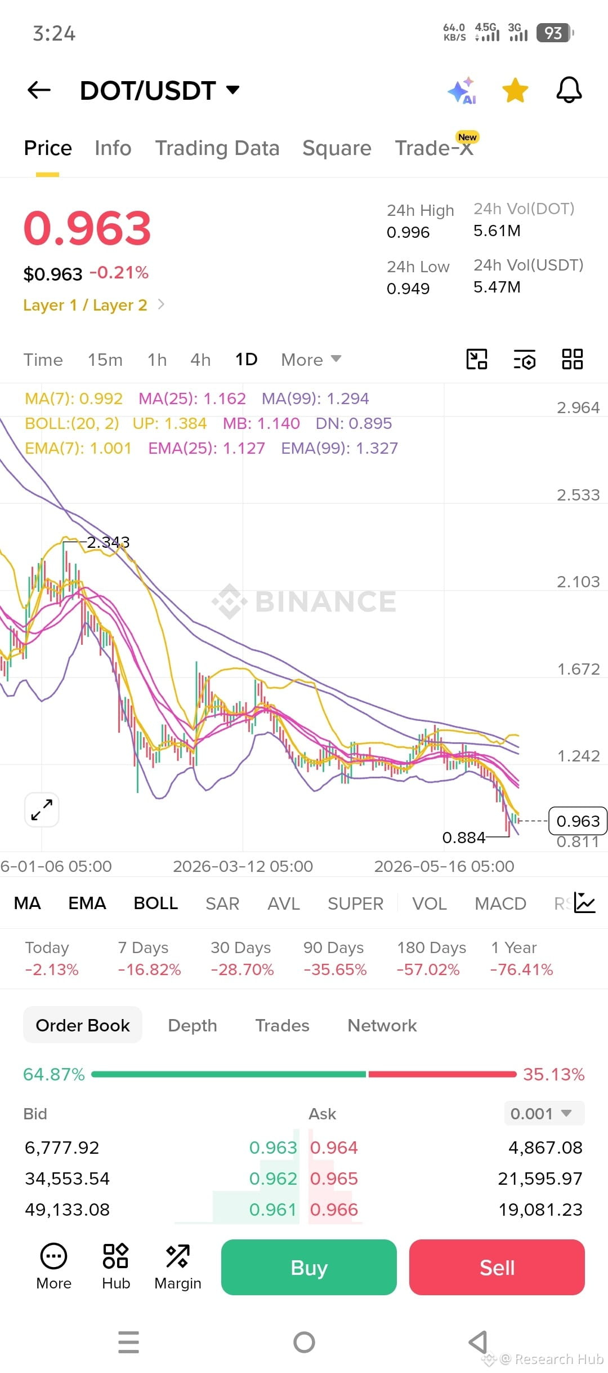
Task: Open the Margin trading icon
Action: [x=178, y=1266]
